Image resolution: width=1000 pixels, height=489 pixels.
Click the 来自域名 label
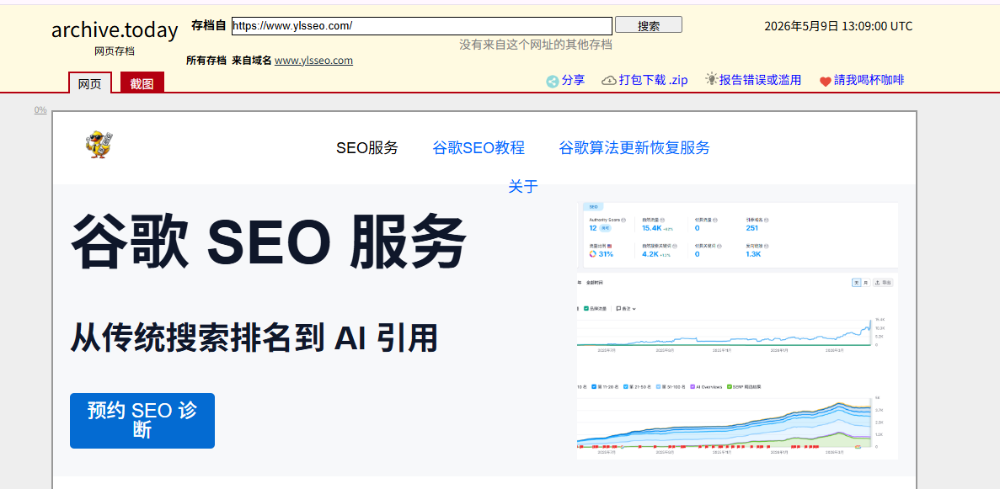tap(252, 61)
